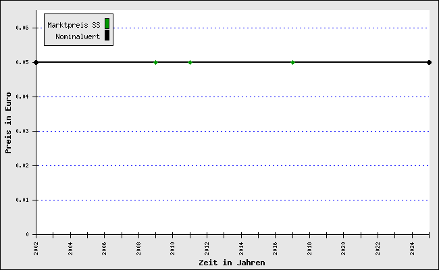Click the 0.06 y-axis label

point(22,28)
